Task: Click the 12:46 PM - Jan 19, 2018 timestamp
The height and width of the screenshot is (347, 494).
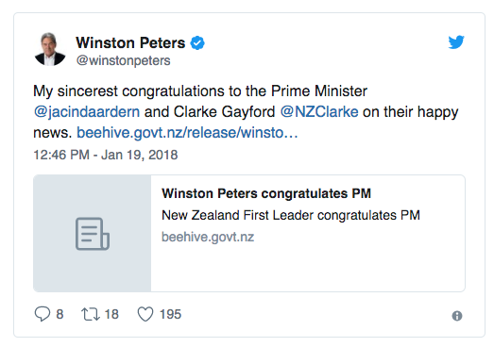Action: tap(106, 155)
